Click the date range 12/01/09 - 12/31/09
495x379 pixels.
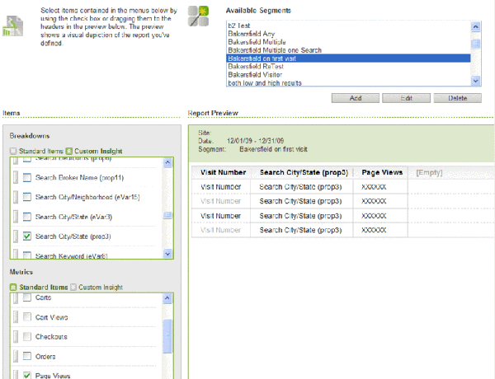(x=255, y=141)
